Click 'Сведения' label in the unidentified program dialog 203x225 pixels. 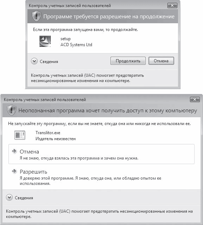24,198
